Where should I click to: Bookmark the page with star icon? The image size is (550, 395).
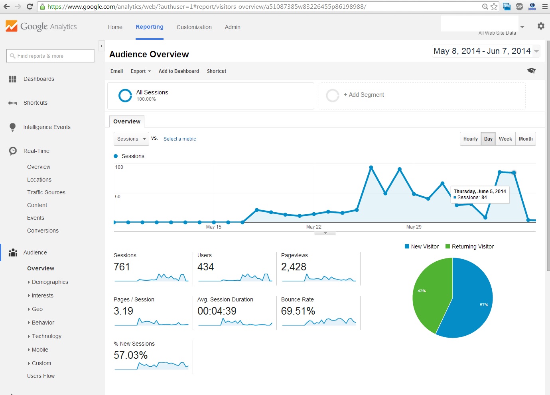click(x=494, y=6)
